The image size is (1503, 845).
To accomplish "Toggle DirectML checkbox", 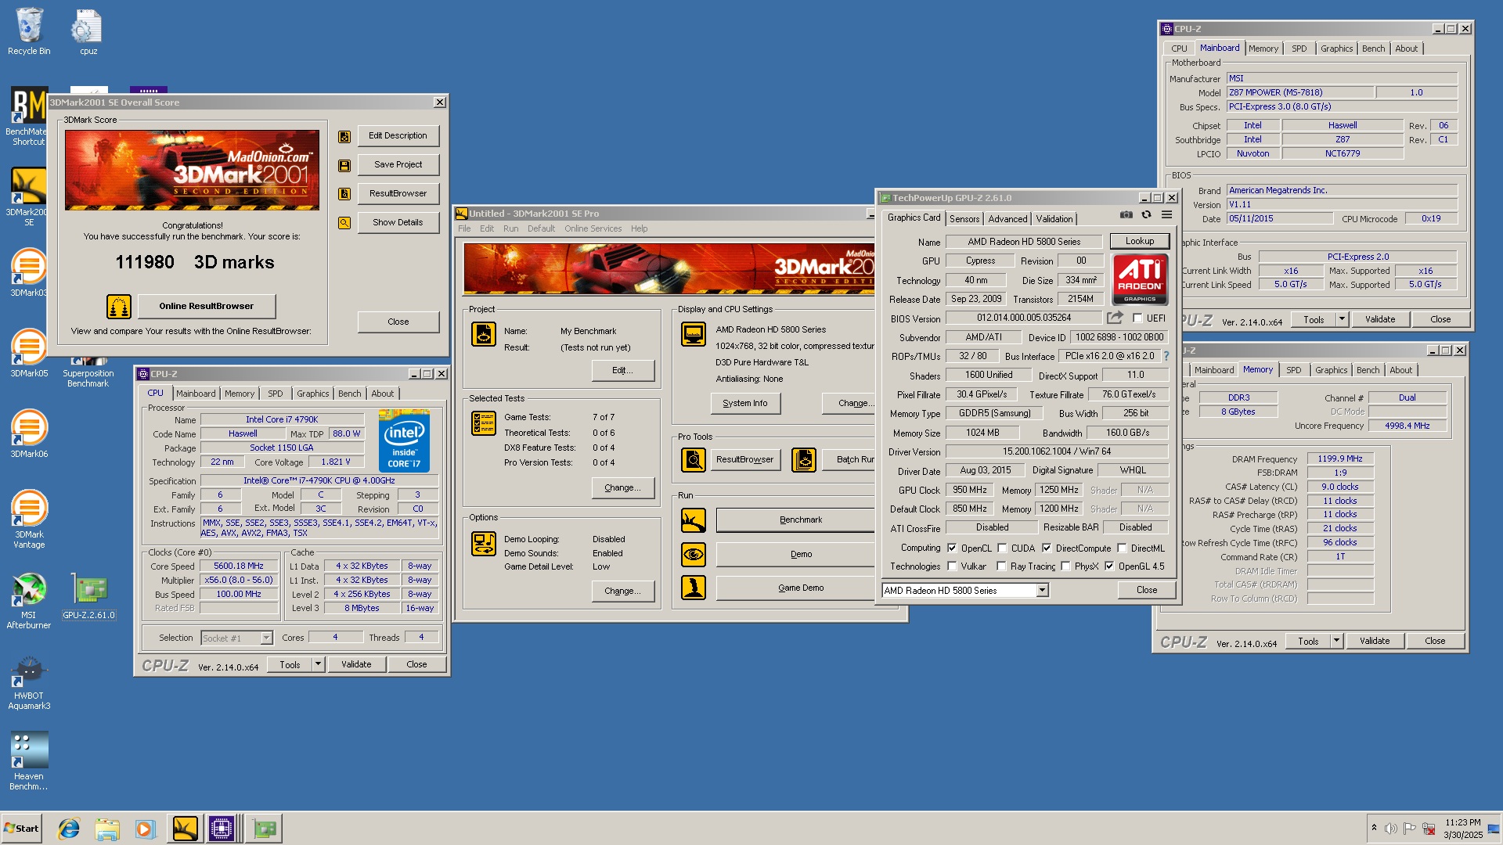I will 1122,548.
